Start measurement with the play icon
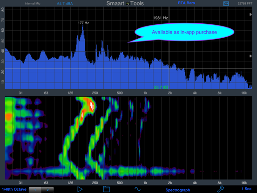 [80, 189]
